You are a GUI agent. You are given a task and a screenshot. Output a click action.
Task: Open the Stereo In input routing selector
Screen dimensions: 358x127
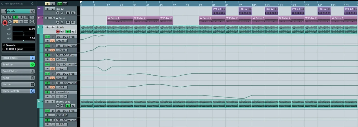18,45
